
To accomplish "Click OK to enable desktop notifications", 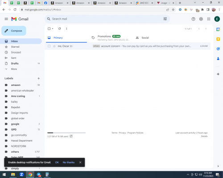I will pyautogui.click(x=57, y=162).
